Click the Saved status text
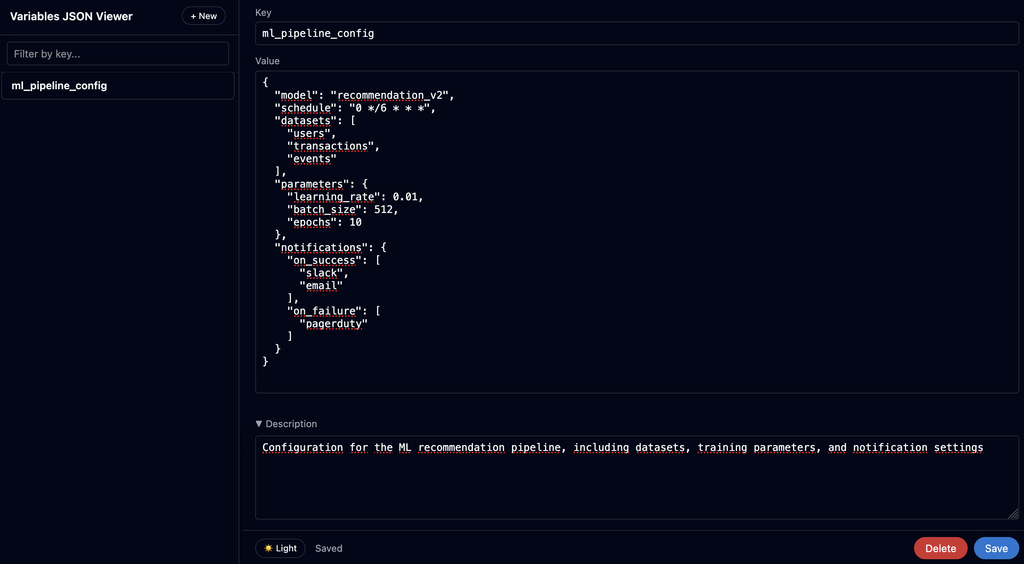This screenshot has width=1024, height=564. [329, 548]
